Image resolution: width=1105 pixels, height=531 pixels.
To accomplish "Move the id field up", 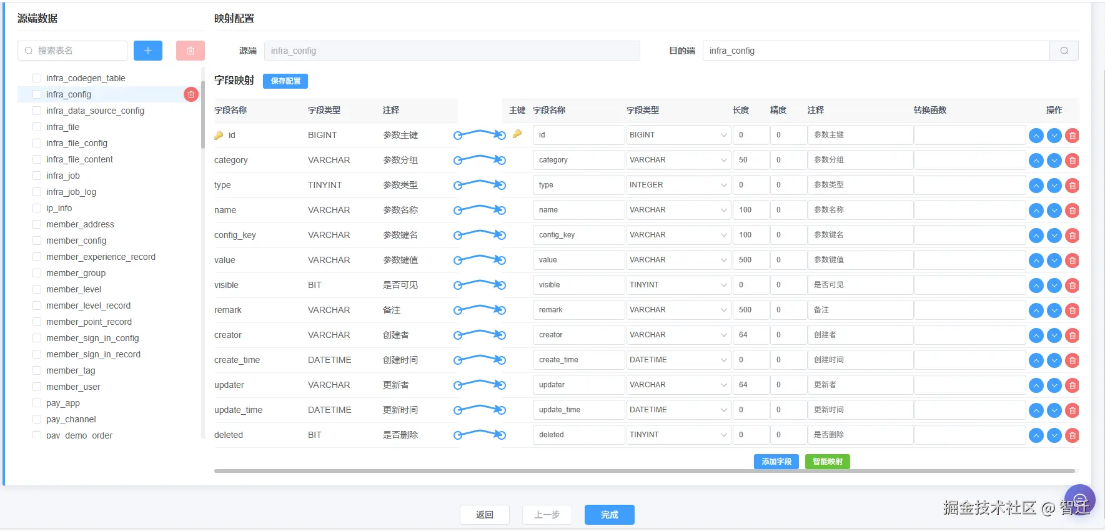I will click(x=1036, y=136).
